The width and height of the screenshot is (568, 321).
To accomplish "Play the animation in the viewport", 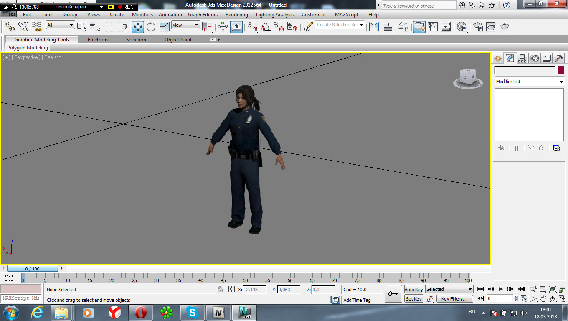I will tap(501, 289).
